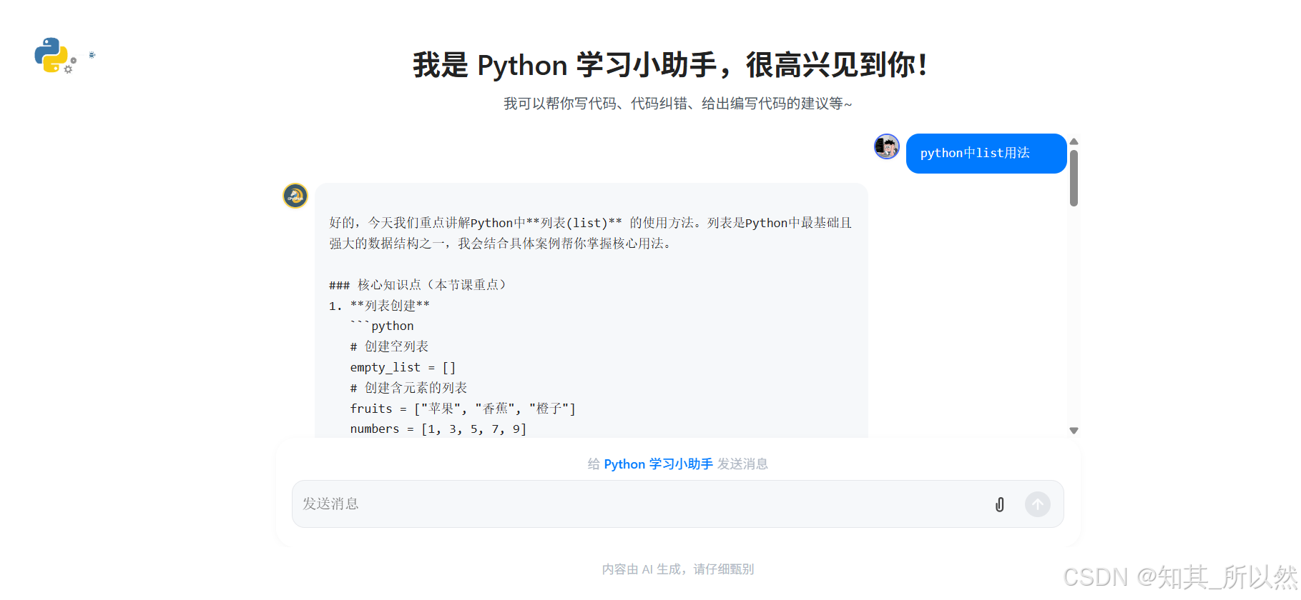Click the paperclip attachment icon
Image resolution: width=1301 pixels, height=600 pixels.
tap(1000, 504)
